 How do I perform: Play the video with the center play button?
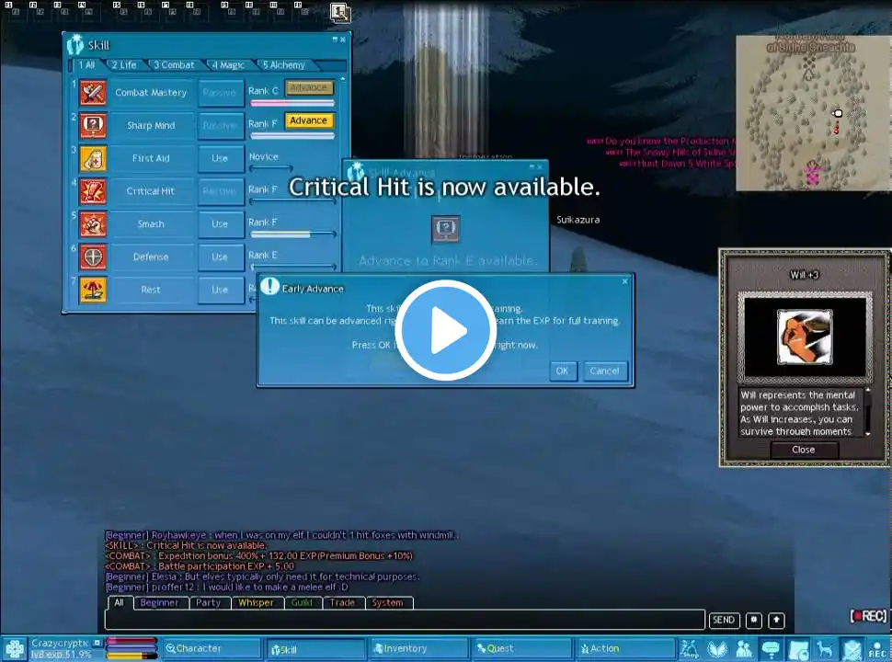click(445, 330)
